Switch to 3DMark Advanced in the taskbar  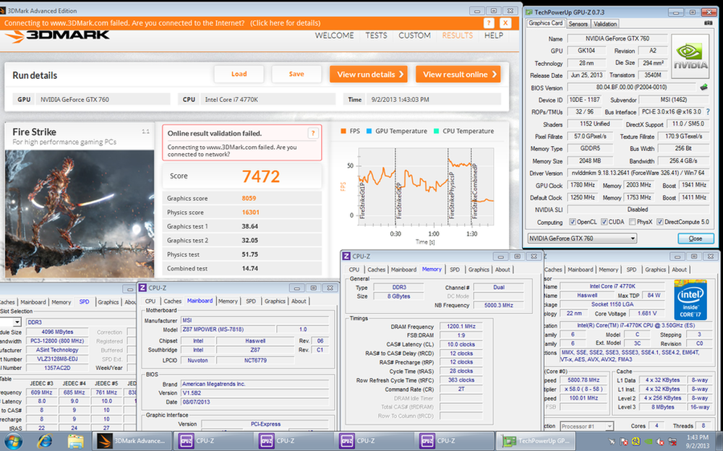coord(132,441)
